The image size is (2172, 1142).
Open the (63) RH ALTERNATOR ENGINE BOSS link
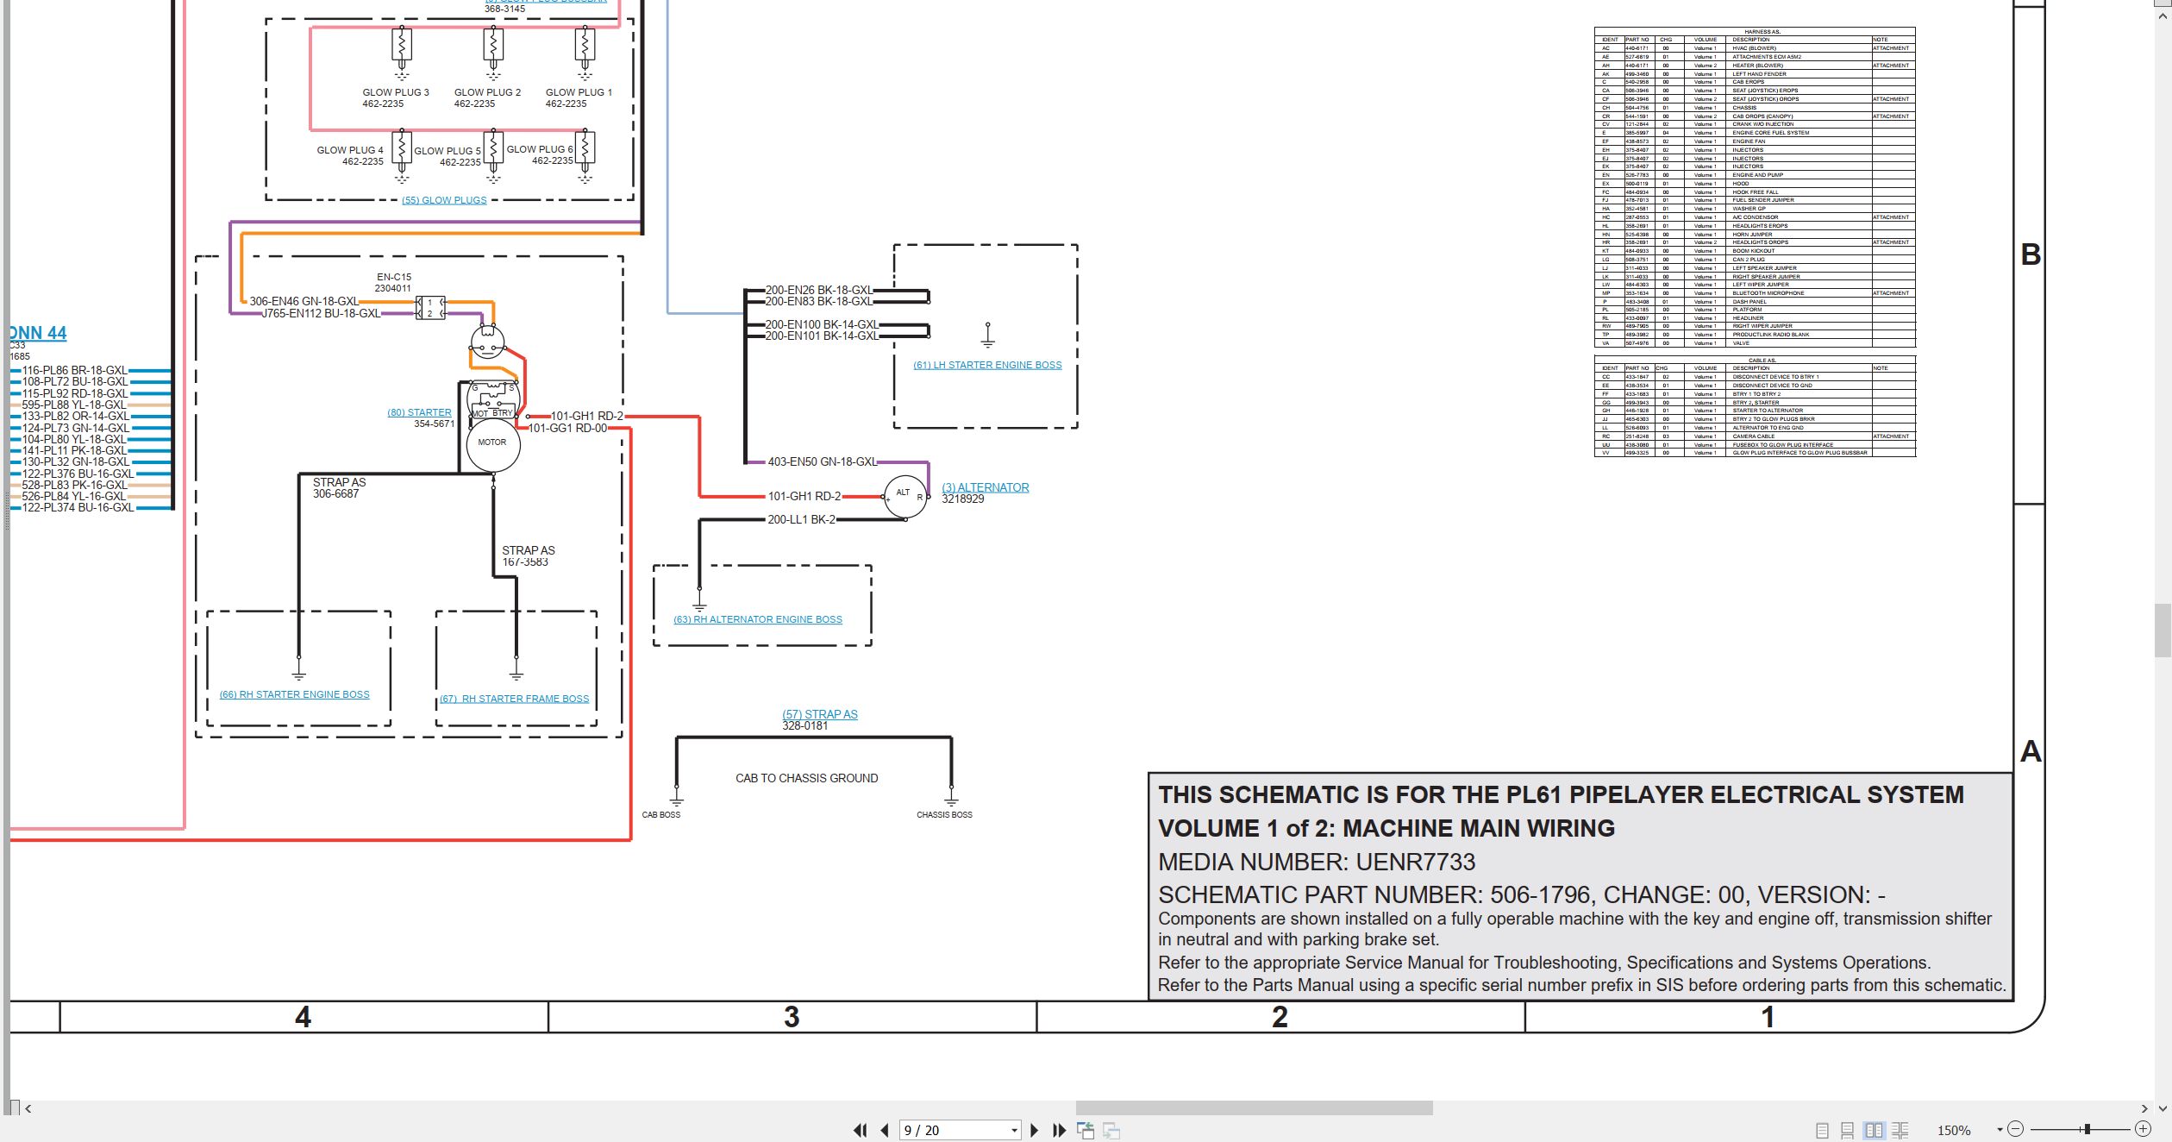[x=758, y=619]
